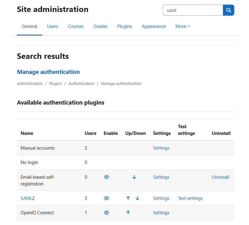Open Settings for Manual accounts
The image size is (249, 225).
[161, 148]
